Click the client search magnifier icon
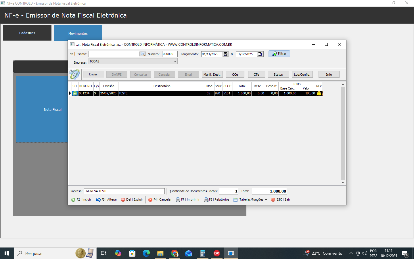414x259 pixels. point(143,54)
